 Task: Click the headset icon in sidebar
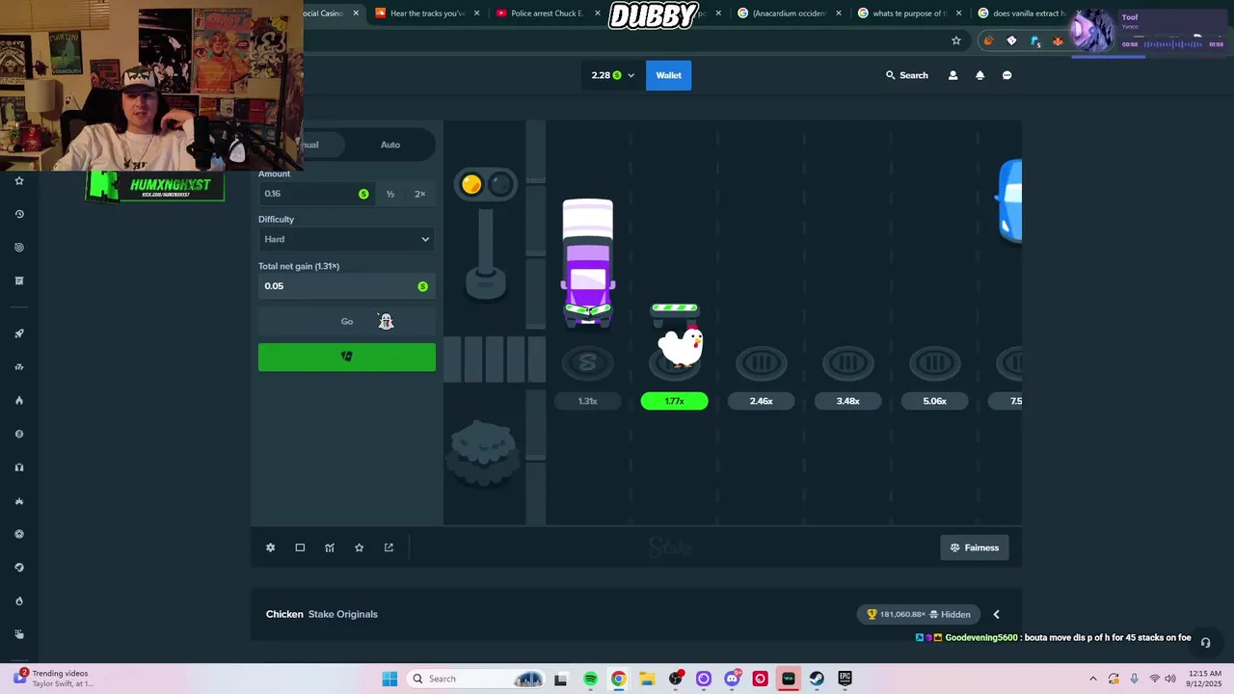pyautogui.click(x=18, y=467)
